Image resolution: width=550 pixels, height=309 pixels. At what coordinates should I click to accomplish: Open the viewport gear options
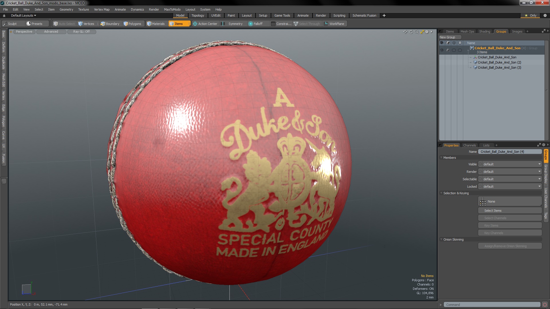tap(427, 32)
